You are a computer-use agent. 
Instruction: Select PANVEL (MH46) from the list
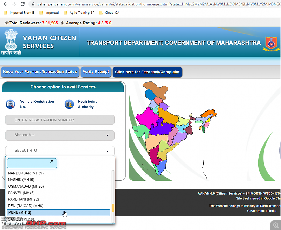click(x=58, y=193)
